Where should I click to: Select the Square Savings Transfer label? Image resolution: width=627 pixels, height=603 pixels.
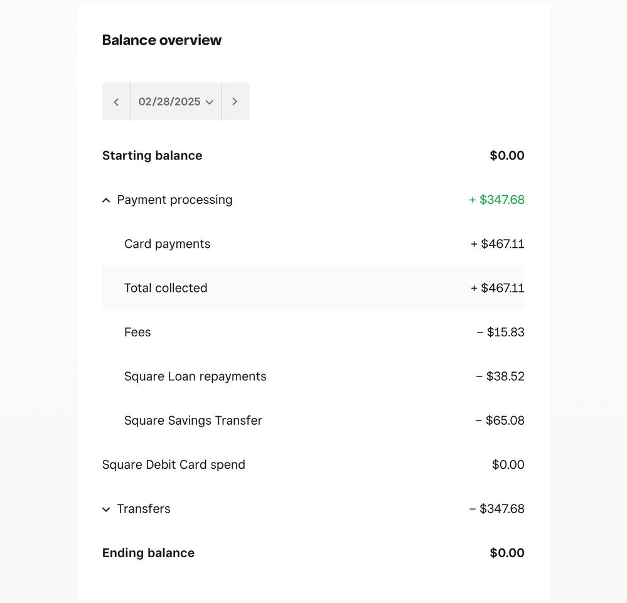coord(193,420)
